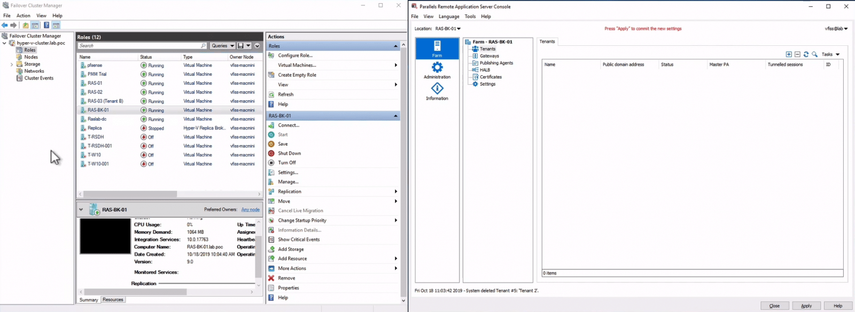This screenshot has height=312, width=855.
Task: Select Nodes in the cluster tree
Action: tap(31, 57)
